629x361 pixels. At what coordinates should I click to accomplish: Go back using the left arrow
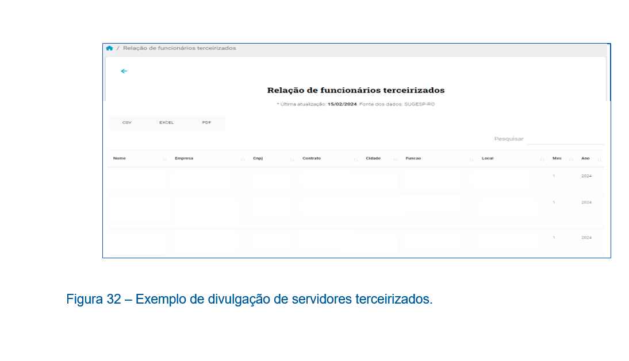tap(124, 71)
